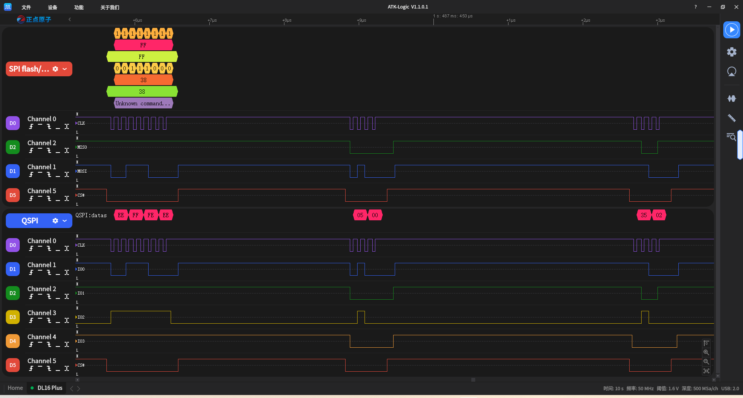Set falling edge trigger on Channel 3
The image size is (743, 398).
click(49, 321)
